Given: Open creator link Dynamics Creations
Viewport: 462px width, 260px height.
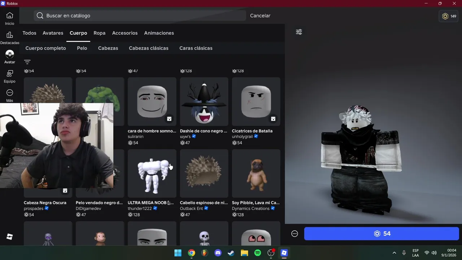Looking at the screenshot, I should (x=250, y=208).
